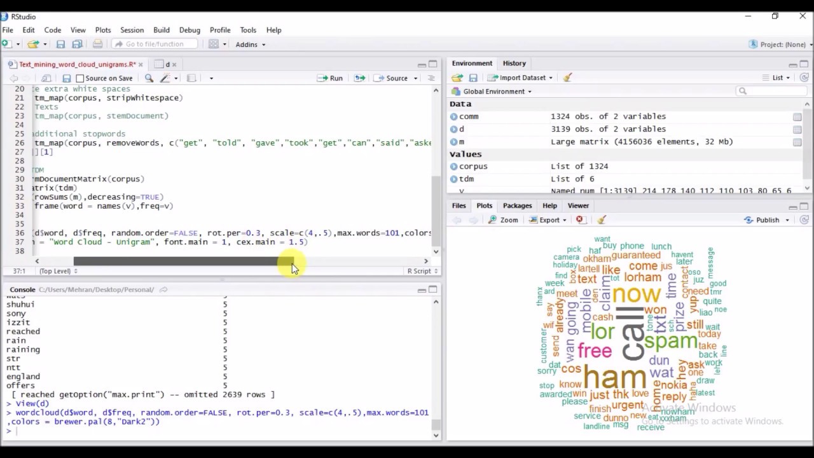This screenshot has width=814, height=458.
Task: Toggle the Source on Save checkbox
Action: click(x=79, y=78)
